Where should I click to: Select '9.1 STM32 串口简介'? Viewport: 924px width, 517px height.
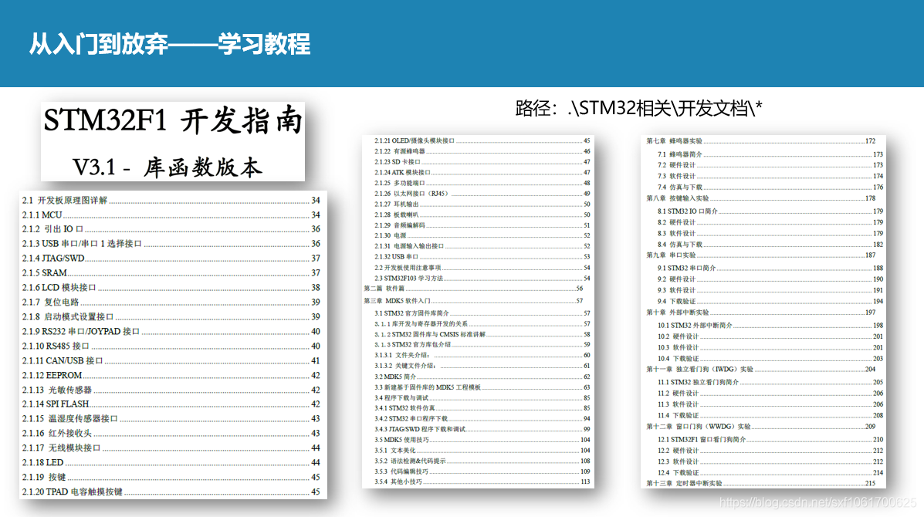point(770,269)
